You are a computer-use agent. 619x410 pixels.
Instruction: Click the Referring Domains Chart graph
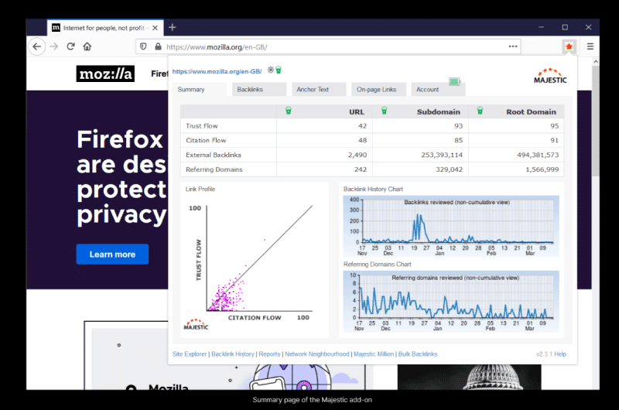(451, 301)
